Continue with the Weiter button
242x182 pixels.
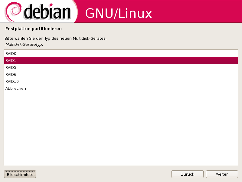click(222, 174)
